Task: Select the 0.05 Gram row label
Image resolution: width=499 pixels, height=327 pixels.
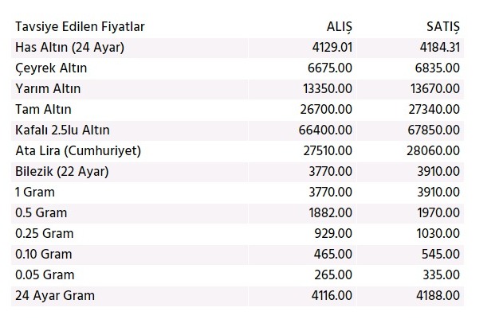Action: (x=45, y=274)
